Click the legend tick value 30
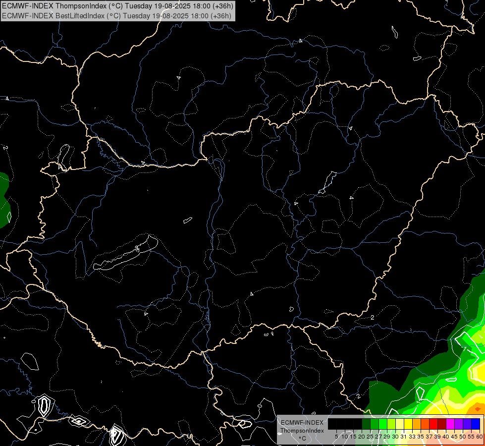Image resolution: width=485 pixels, height=446 pixels. coord(395,437)
